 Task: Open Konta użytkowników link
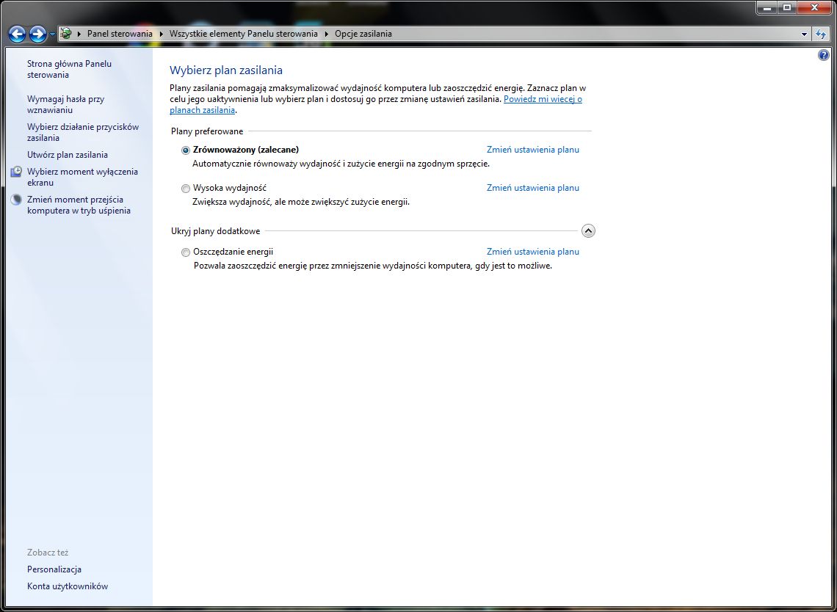[68, 586]
